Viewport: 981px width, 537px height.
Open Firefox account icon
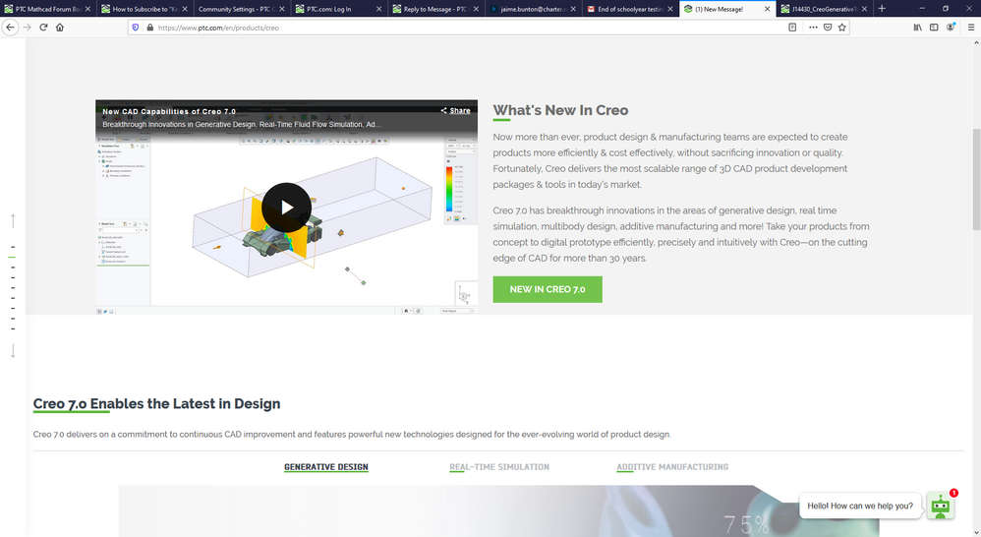951,28
